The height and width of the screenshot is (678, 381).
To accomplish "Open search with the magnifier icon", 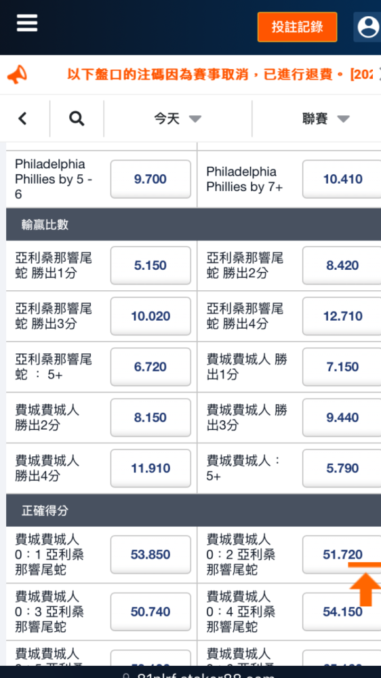I will pos(77,119).
